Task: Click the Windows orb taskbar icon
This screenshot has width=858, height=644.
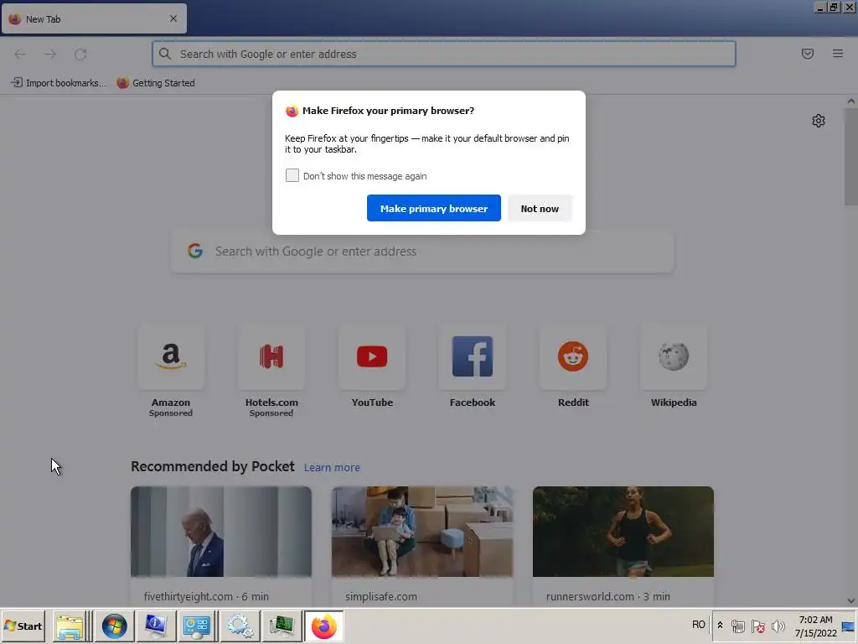Action: pyautogui.click(x=114, y=626)
